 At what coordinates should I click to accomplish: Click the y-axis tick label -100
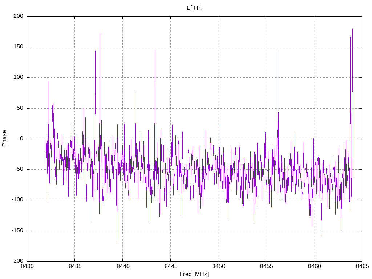coord(17,200)
